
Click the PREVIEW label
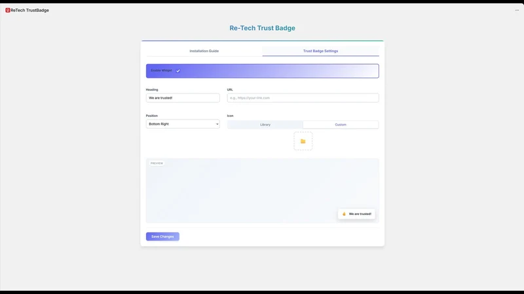tap(157, 163)
